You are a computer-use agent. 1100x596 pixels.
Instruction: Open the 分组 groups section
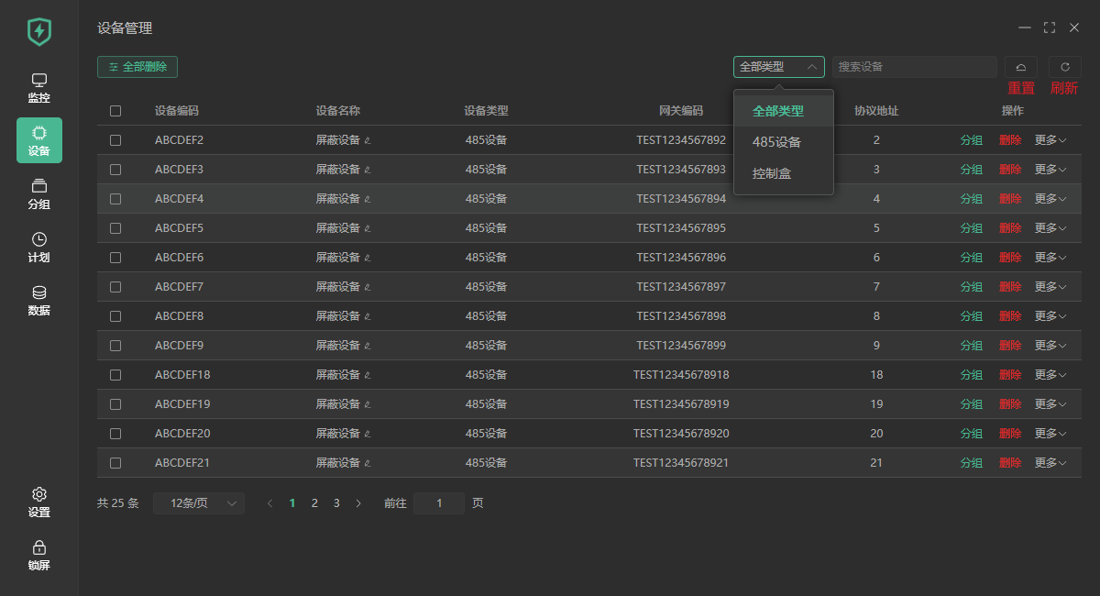pos(39,193)
